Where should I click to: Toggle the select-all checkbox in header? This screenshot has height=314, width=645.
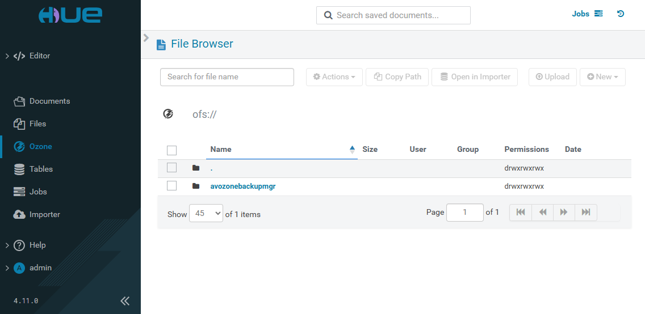(x=171, y=150)
